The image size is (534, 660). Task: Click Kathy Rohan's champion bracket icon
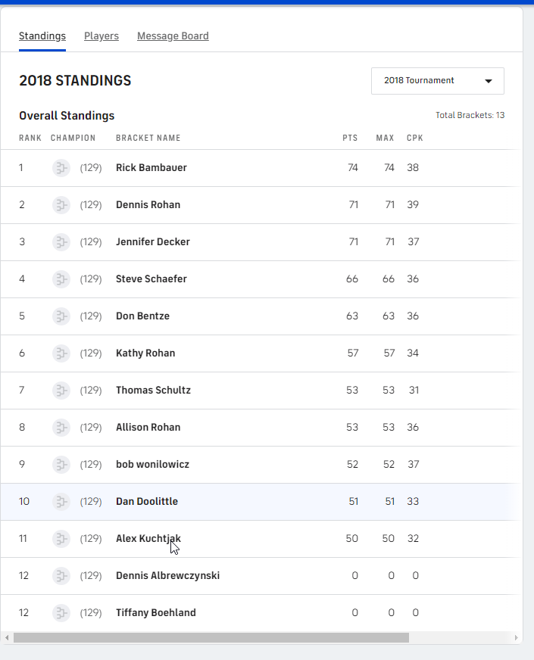click(x=61, y=353)
